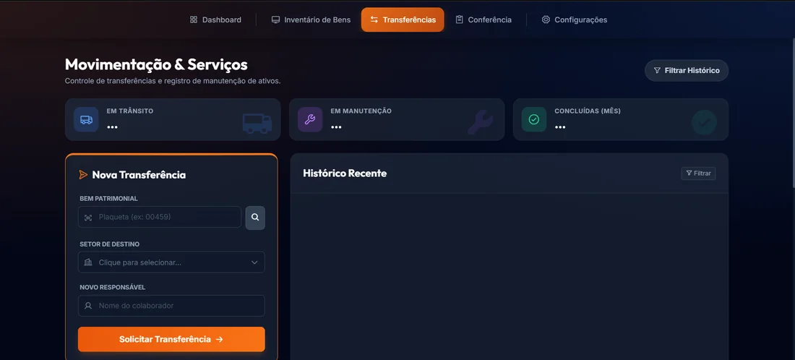Screen dimensions: 795x360
Task: Click the Dashboard grid icon
Action: (x=193, y=20)
